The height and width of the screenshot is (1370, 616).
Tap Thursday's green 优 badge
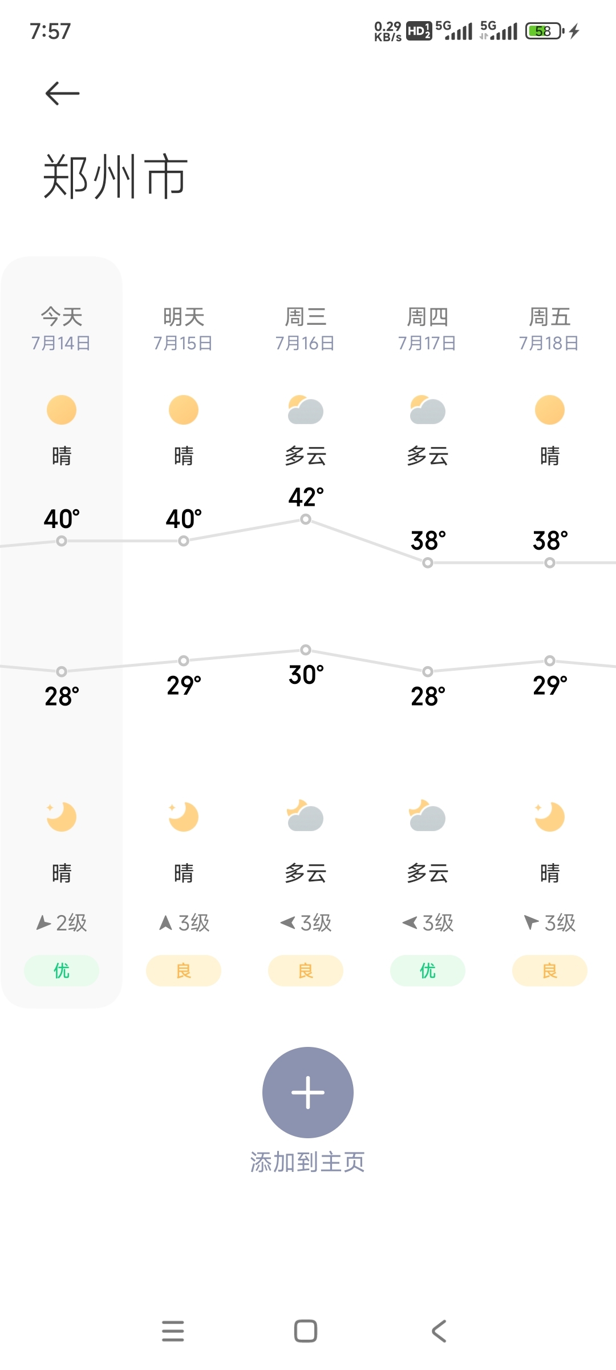(x=428, y=970)
